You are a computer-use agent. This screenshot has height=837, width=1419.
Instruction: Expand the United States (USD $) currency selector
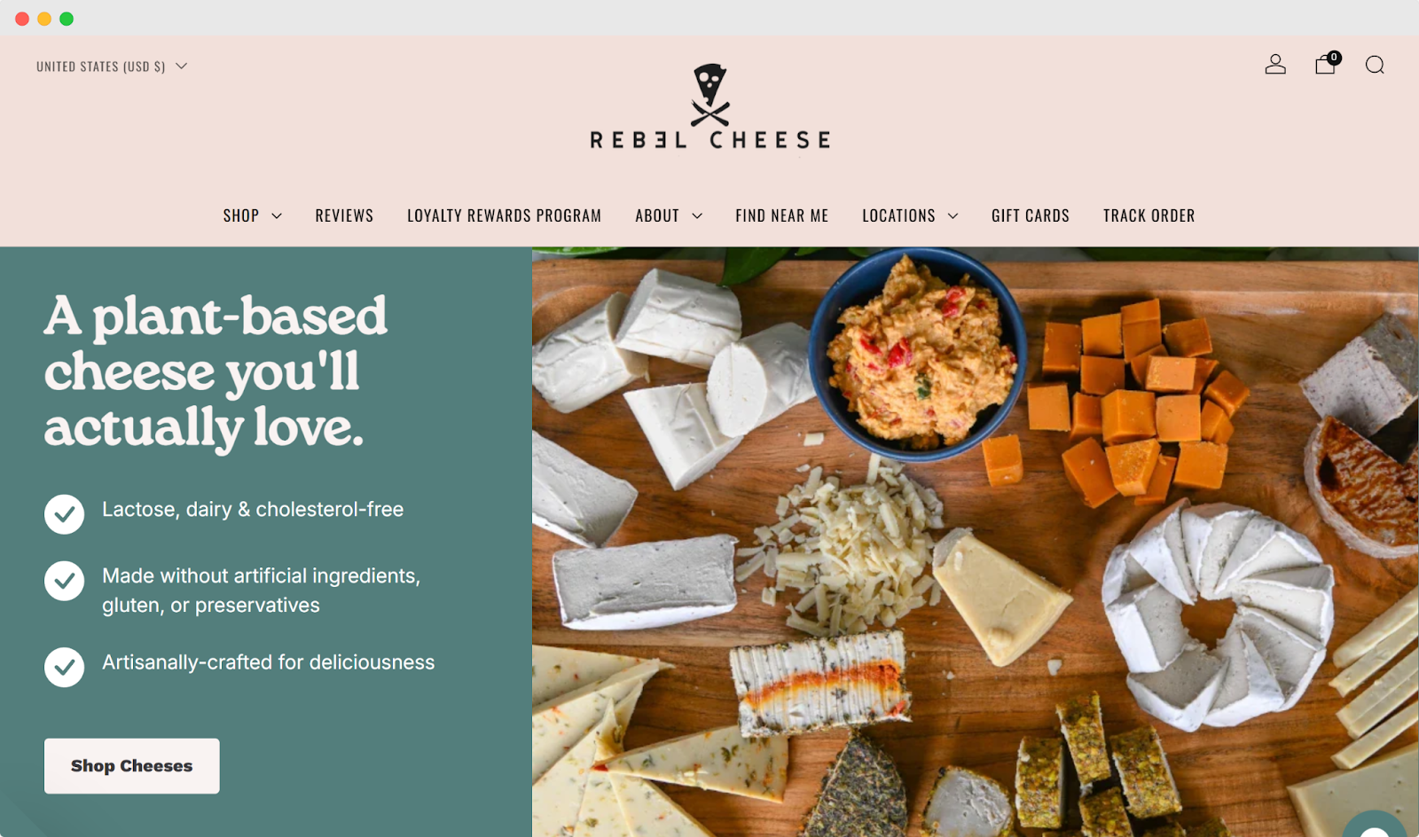click(x=112, y=66)
